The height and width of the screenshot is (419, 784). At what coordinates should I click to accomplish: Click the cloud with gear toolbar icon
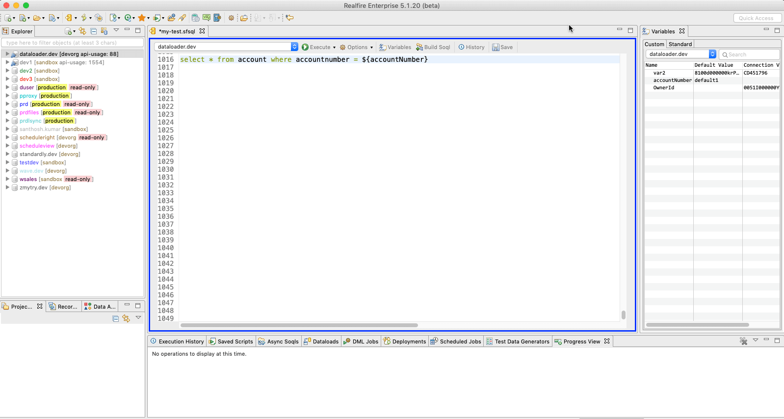tap(99, 18)
